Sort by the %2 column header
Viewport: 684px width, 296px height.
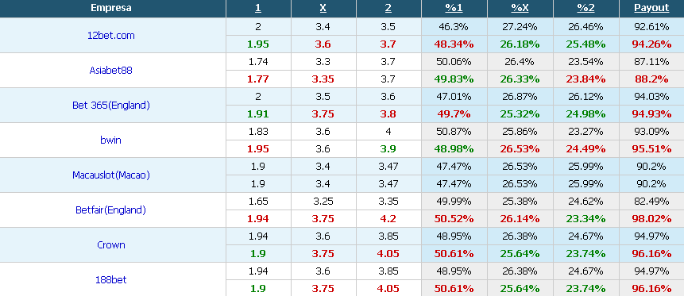click(585, 8)
